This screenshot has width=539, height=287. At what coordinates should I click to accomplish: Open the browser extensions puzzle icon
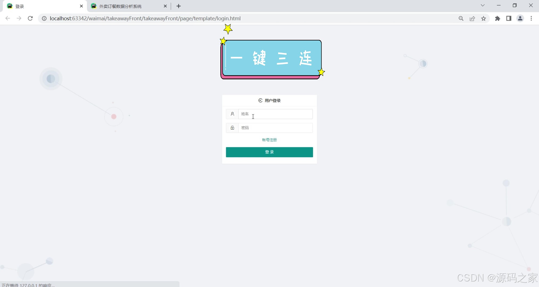tap(498, 18)
